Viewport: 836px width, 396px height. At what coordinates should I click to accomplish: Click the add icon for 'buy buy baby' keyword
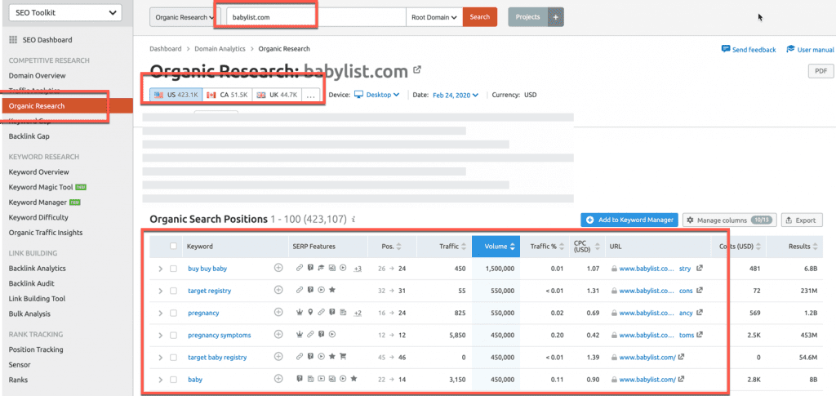pyautogui.click(x=278, y=268)
